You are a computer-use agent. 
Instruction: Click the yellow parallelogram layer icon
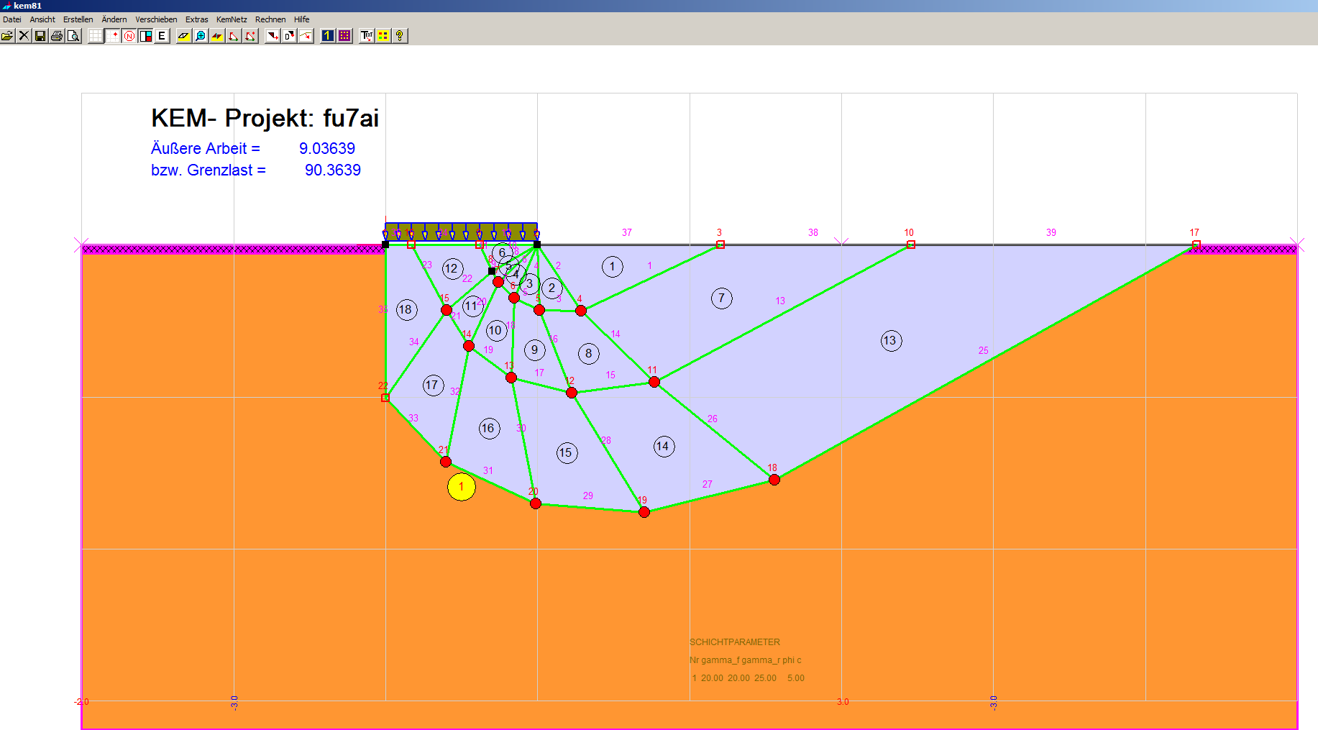(x=184, y=35)
